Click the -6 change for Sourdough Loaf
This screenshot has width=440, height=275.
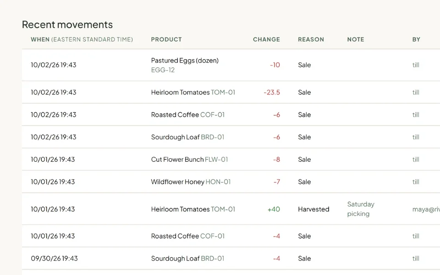[276, 137]
